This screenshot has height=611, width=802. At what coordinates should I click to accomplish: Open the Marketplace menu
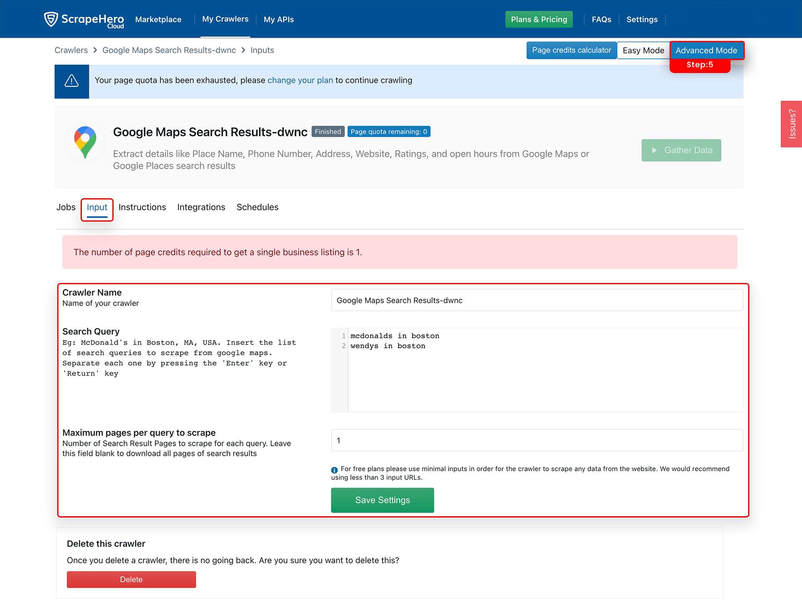pos(158,19)
